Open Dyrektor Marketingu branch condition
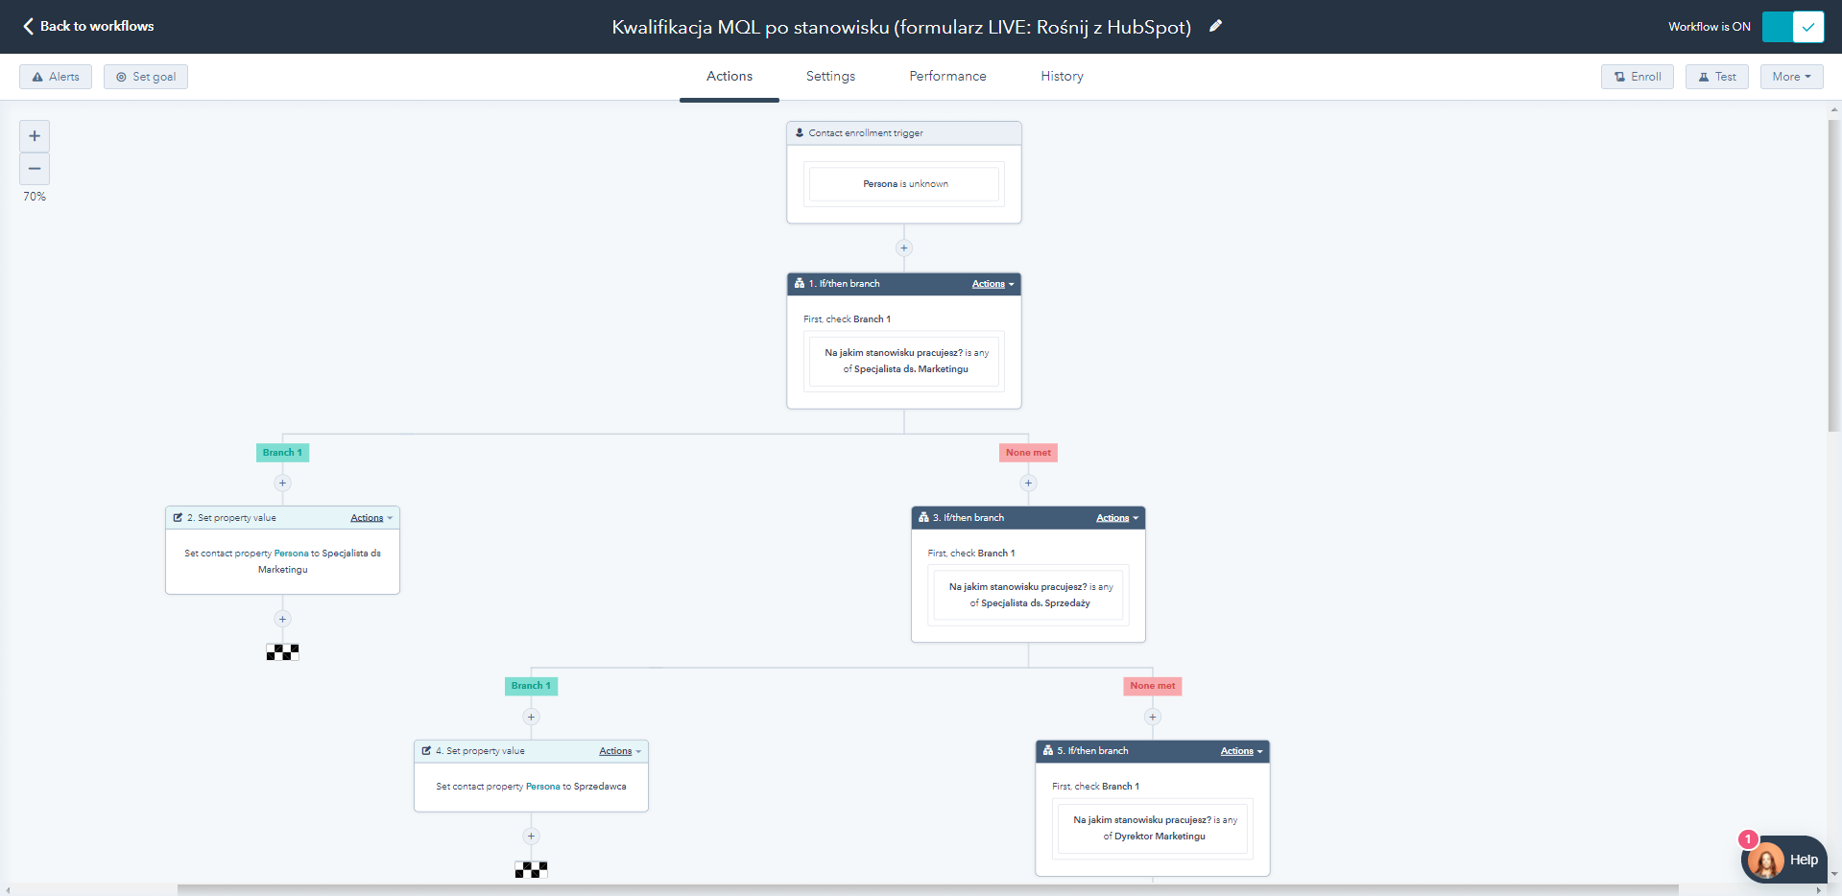The width and height of the screenshot is (1842, 896). tap(1153, 828)
